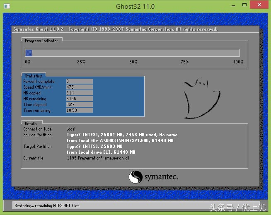Click the status bar Restoring message
Image resolution: width=271 pixels, height=215 pixels.
click(46, 205)
